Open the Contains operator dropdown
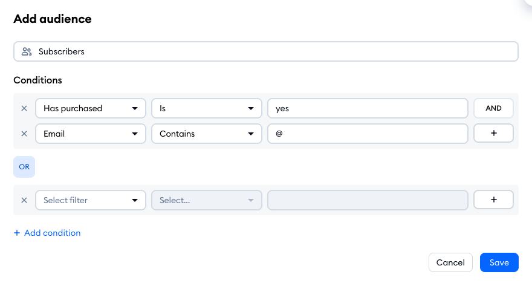The image size is (532, 286). (206, 134)
